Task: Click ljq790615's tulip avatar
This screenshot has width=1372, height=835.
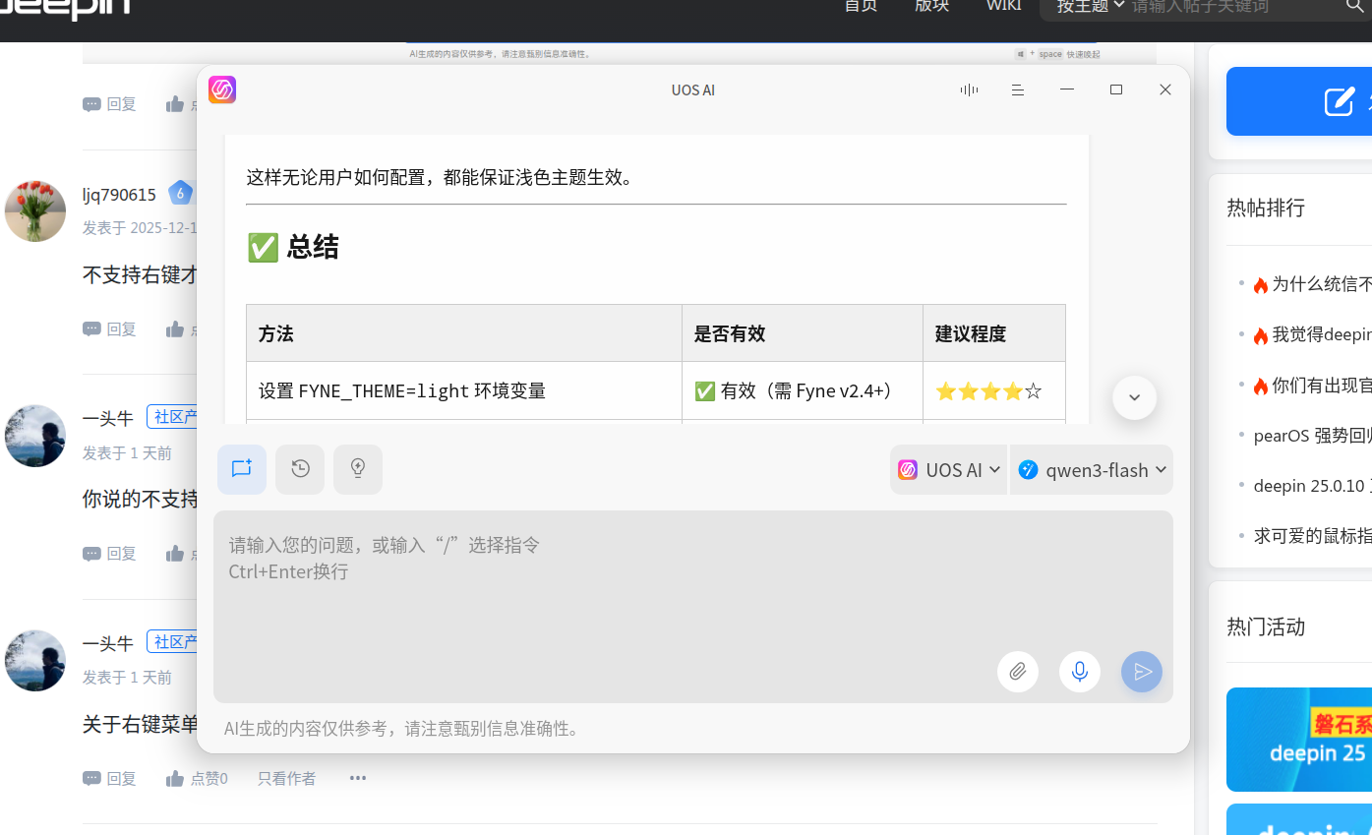Action: (35, 210)
